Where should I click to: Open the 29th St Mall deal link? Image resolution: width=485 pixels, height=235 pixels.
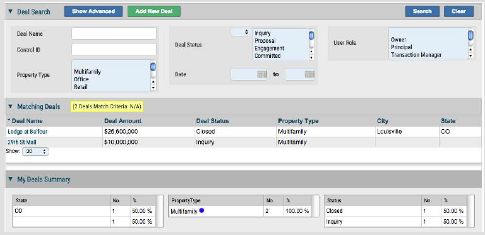[x=22, y=142]
